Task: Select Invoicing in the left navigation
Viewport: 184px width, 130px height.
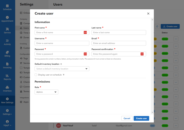Action: (x=7, y=66)
